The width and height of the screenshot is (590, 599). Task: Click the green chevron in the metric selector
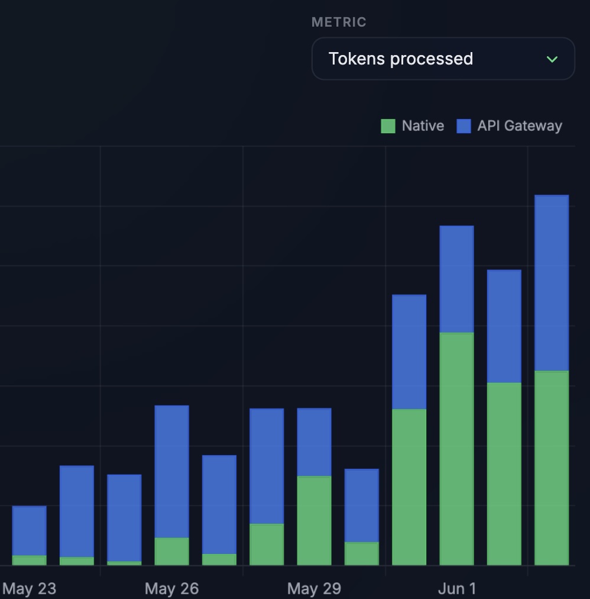pyautogui.click(x=552, y=59)
